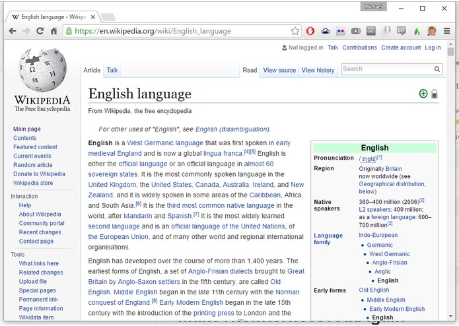
Task: Open the Flickr extension icon
Action: pyautogui.click(x=340, y=31)
